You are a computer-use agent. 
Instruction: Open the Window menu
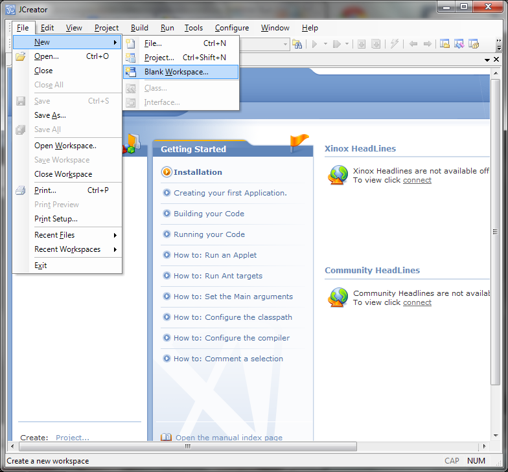coord(275,28)
